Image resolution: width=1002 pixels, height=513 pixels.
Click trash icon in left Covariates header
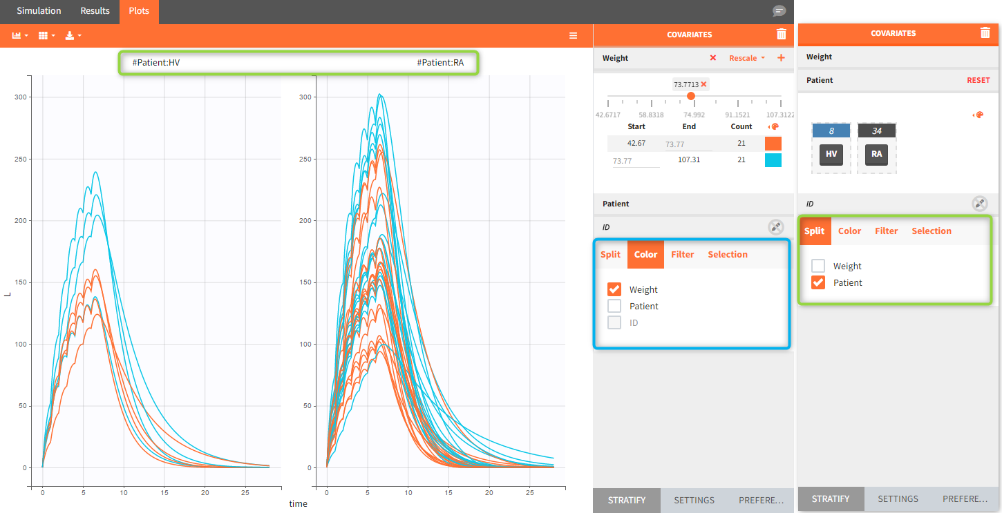click(781, 34)
